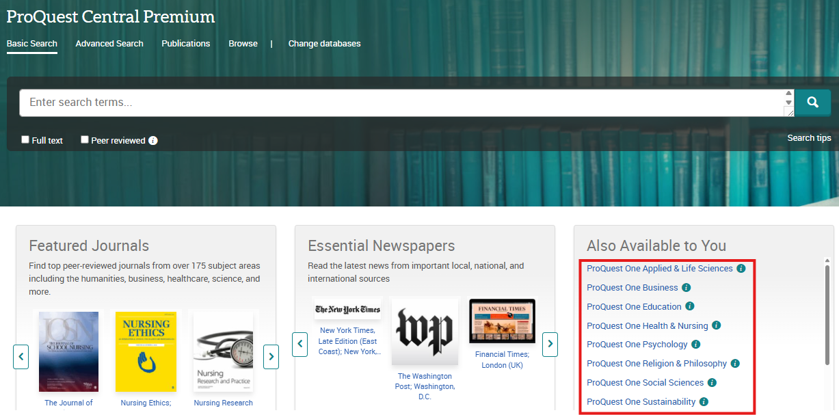Click the Essential Newspapers heading
The height and width of the screenshot is (415, 839).
click(x=382, y=245)
